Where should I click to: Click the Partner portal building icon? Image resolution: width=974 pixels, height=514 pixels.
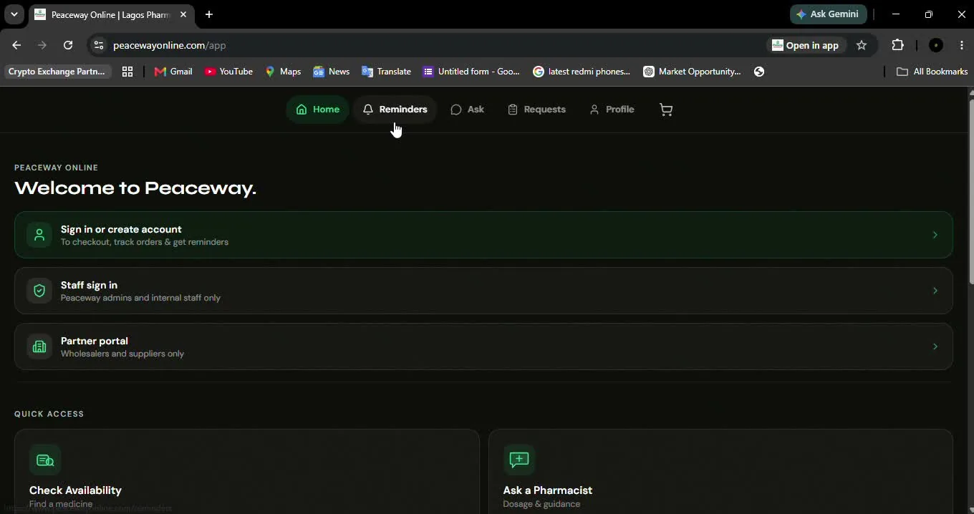39,346
